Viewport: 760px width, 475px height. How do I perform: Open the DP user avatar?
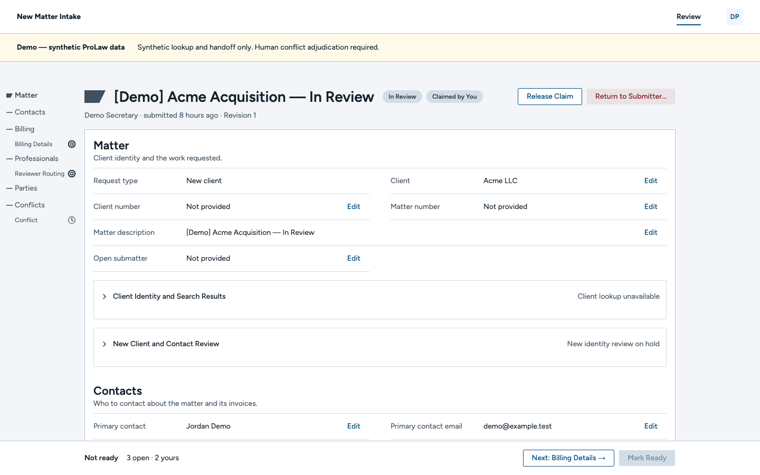coord(735,17)
